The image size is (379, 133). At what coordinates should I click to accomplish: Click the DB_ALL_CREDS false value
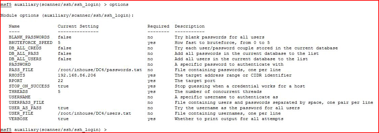(x=65, y=48)
